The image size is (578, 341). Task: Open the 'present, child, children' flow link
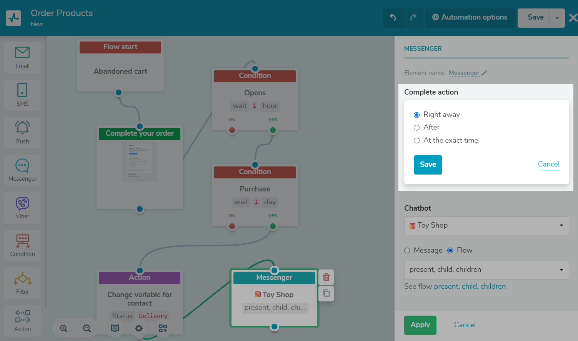[x=470, y=286]
